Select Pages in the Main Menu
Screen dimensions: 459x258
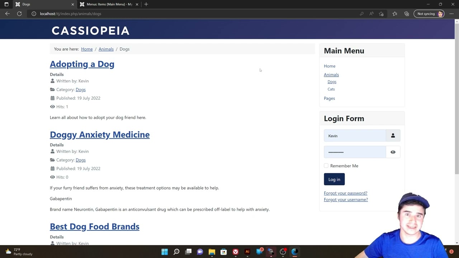pyautogui.click(x=329, y=98)
